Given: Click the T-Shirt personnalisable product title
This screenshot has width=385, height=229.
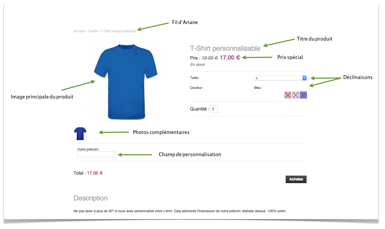Looking at the screenshot, I should point(225,48).
